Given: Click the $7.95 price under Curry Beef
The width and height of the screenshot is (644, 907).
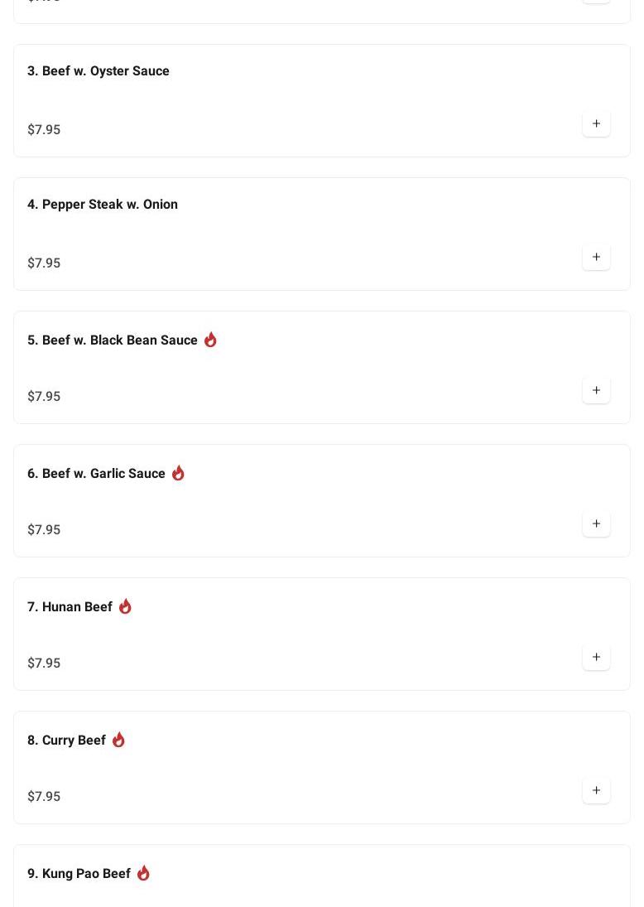Looking at the screenshot, I should pos(44,796).
